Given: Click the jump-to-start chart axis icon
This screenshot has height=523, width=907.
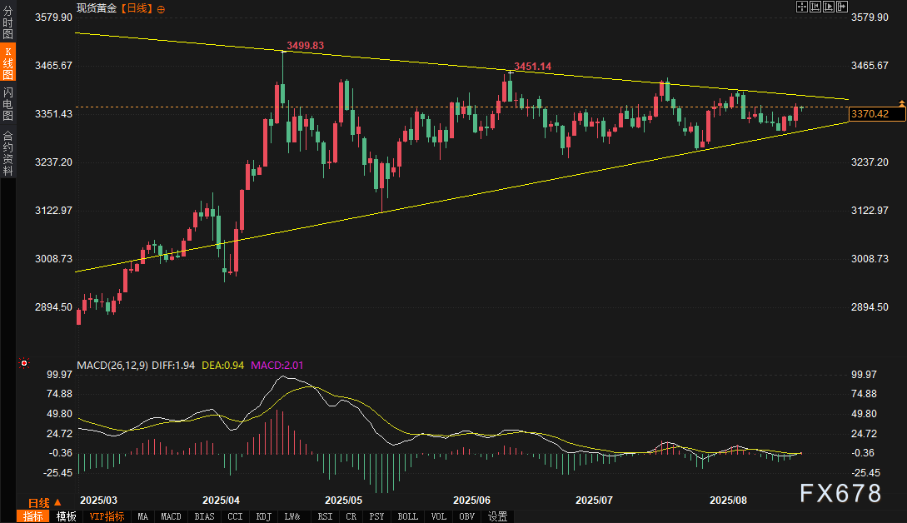Looking at the screenshot, I should click(x=815, y=7).
